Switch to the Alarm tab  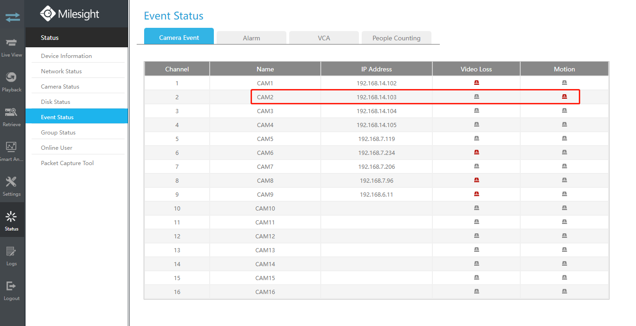[252, 38]
